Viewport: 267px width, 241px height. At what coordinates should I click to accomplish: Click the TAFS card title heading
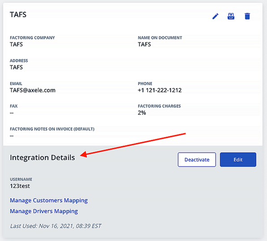pos(18,15)
